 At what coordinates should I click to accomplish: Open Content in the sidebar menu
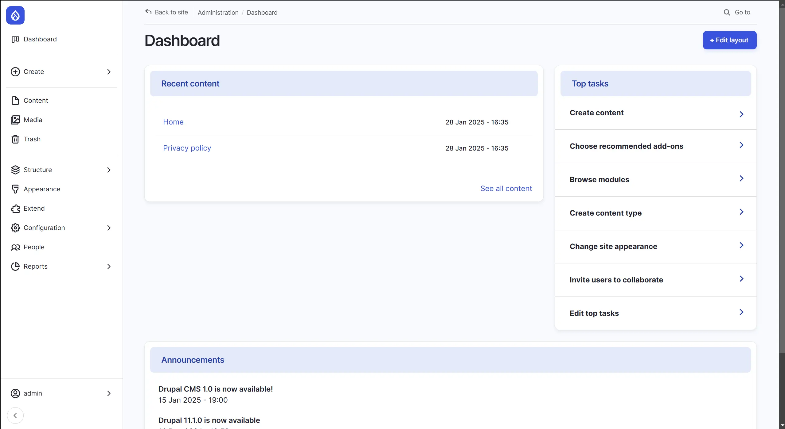36,101
